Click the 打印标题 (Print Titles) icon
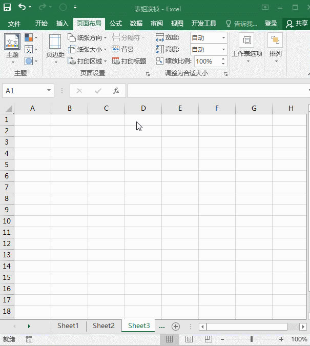The width and height of the screenshot is (310, 346). [129, 61]
